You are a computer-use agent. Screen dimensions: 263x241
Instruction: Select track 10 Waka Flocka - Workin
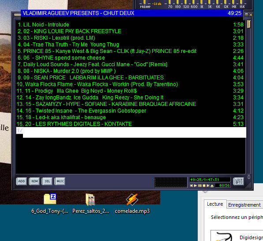pyautogui.click(x=131, y=84)
